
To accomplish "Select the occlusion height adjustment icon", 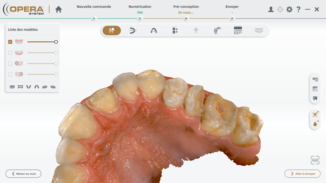I will point(175,30).
